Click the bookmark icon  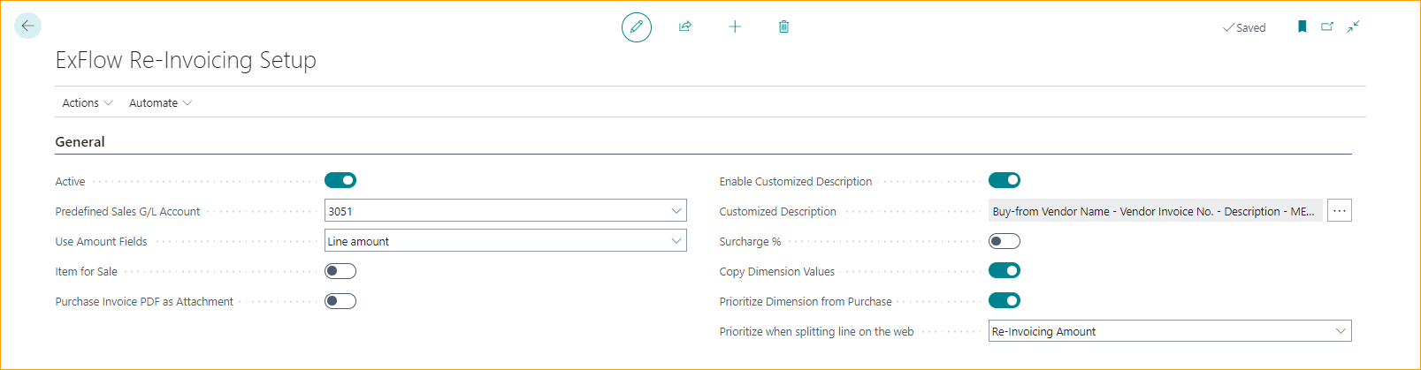[1302, 26]
